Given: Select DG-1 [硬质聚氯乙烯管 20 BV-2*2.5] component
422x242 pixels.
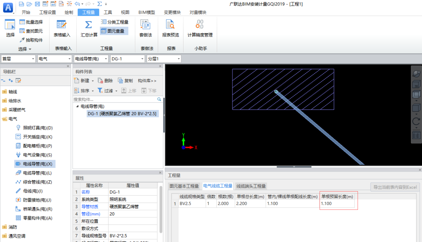Looking at the screenshot, I should click(x=122, y=114).
